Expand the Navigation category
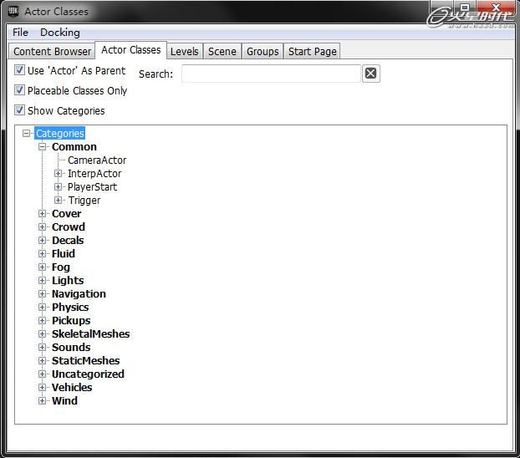This screenshot has height=458, width=520. point(42,294)
